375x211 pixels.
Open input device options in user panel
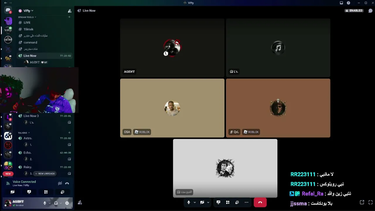click(50, 203)
